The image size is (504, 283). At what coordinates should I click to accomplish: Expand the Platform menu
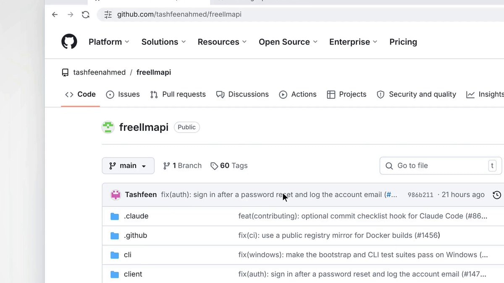pos(109,42)
